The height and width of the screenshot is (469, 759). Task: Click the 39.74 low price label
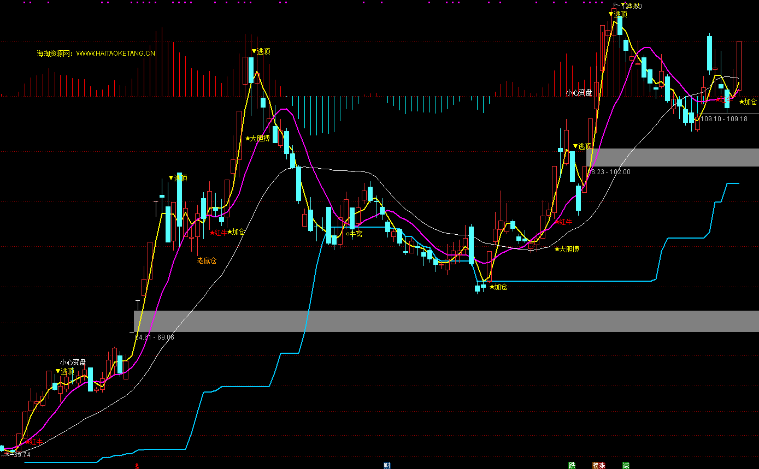[x=20, y=454]
